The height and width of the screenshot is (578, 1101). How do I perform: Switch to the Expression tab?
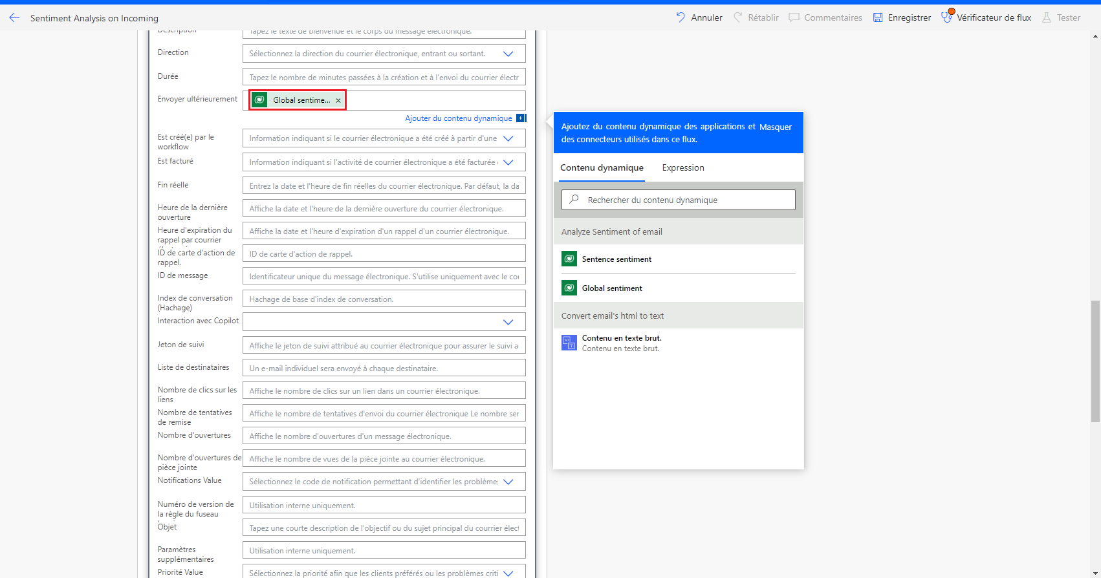click(683, 168)
